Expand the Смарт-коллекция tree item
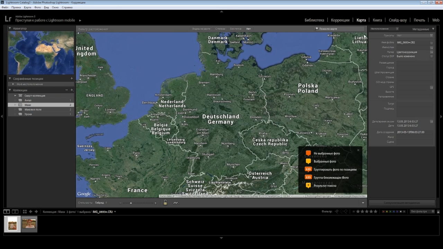Image resolution: width=443 pixels, height=249 pixels. [15, 95]
